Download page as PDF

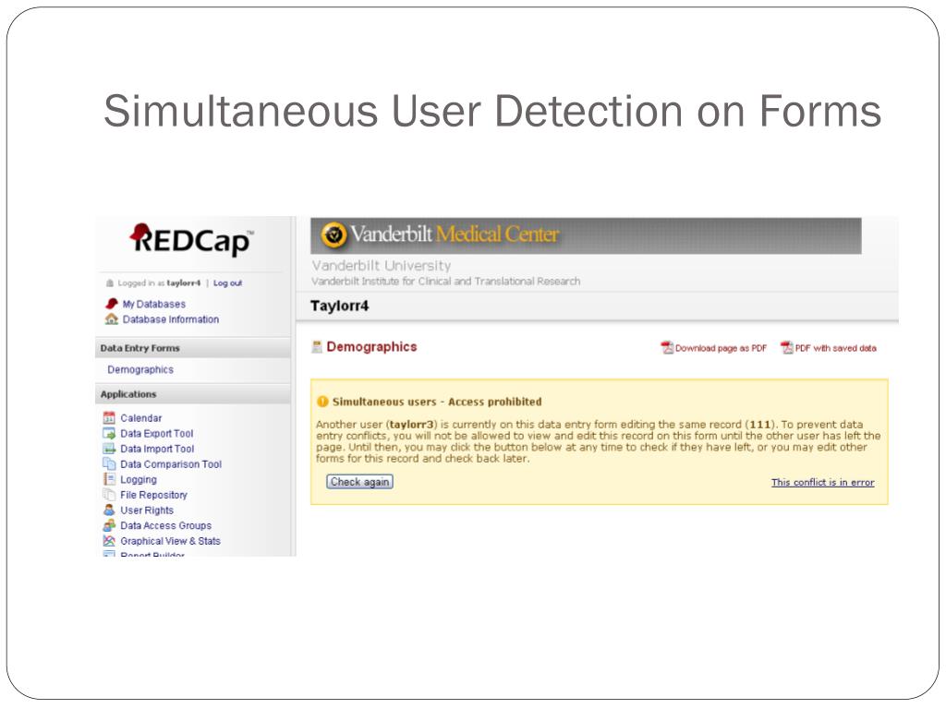(x=721, y=348)
